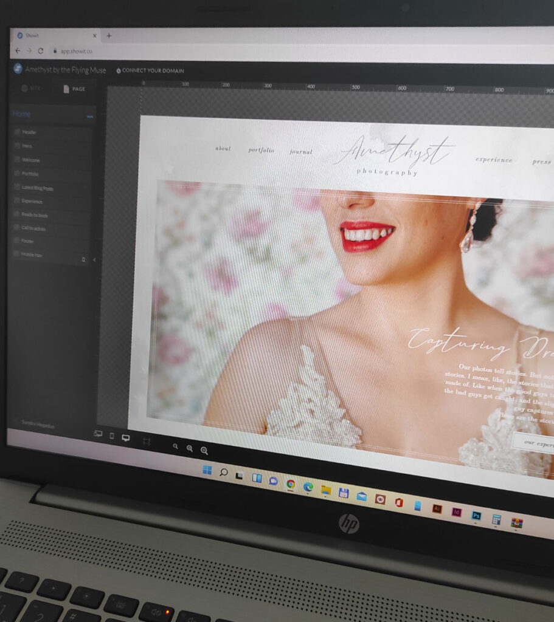Click the Showit logo next to site name

(x=18, y=68)
